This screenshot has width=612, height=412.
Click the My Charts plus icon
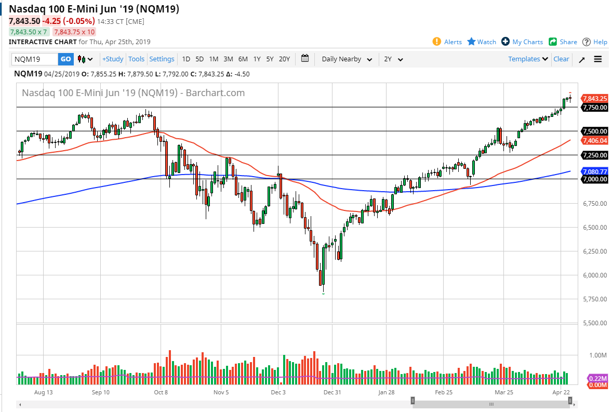503,42
